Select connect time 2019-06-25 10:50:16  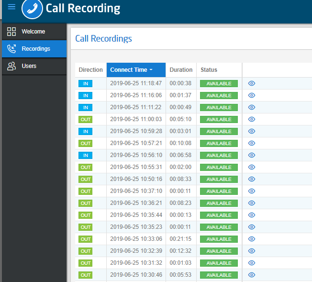click(136, 179)
